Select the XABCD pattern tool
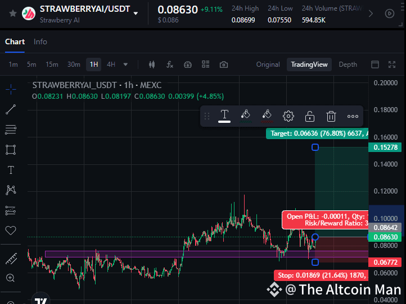Screen dimensions: 406x304 (x=11, y=190)
